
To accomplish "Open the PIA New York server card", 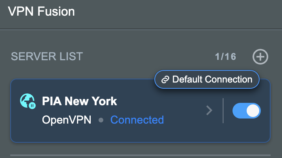I will pos(140,111).
